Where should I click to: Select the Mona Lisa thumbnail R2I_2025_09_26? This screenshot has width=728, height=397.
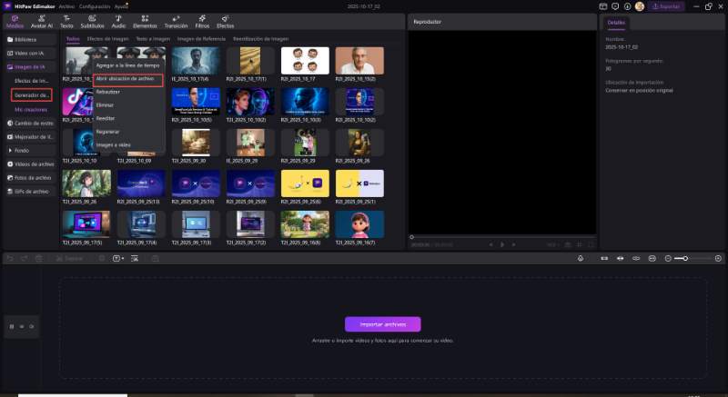click(x=359, y=142)
